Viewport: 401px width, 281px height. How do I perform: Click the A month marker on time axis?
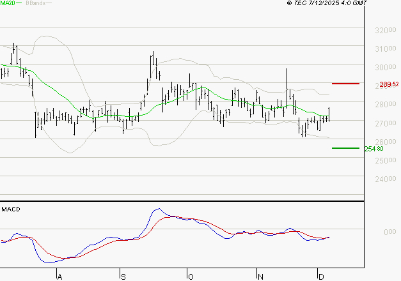tap(59, 277)
